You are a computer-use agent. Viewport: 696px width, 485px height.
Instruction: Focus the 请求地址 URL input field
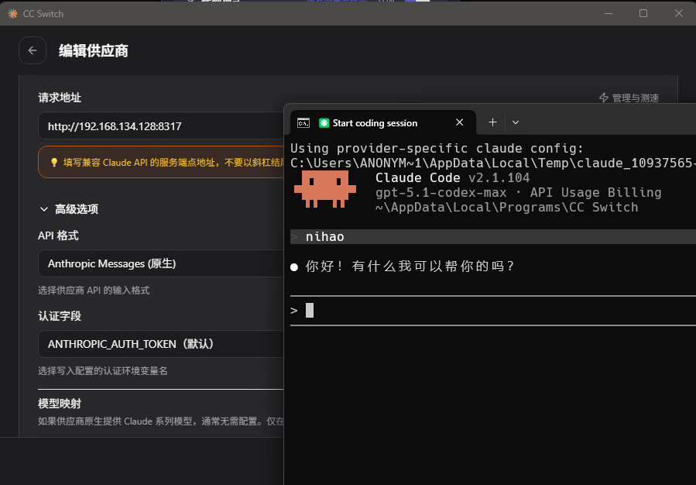pyautogui.click(x=161, y=126)
